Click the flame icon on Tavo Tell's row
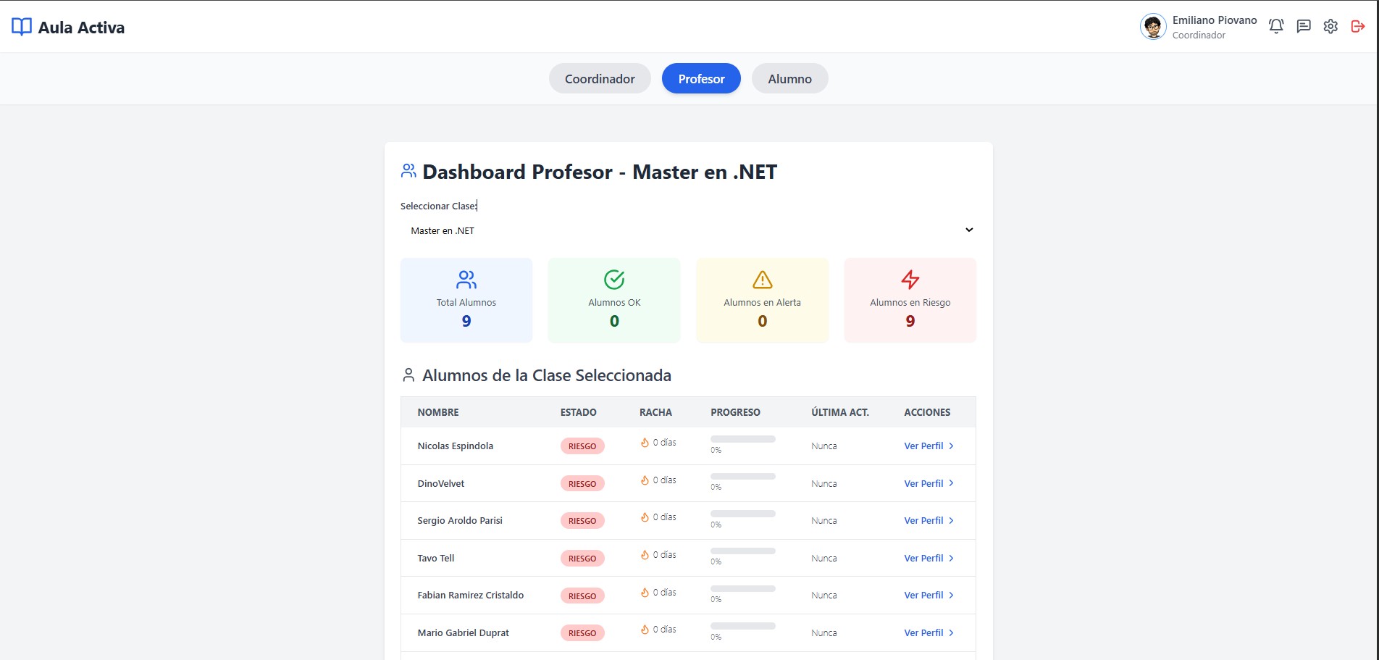This screenshot has width=1379, height=660. click(x=645, y=554)
